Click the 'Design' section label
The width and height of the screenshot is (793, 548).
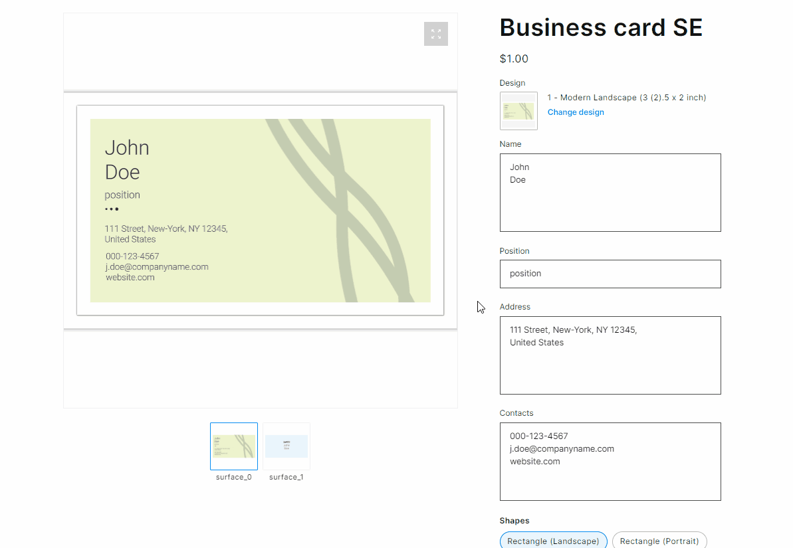tap(512, 83)
